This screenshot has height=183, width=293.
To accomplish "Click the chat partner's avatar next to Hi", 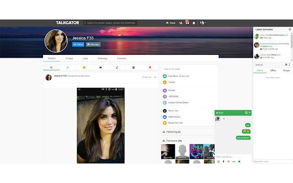I will pyautogui.click(x=218, y=119).
